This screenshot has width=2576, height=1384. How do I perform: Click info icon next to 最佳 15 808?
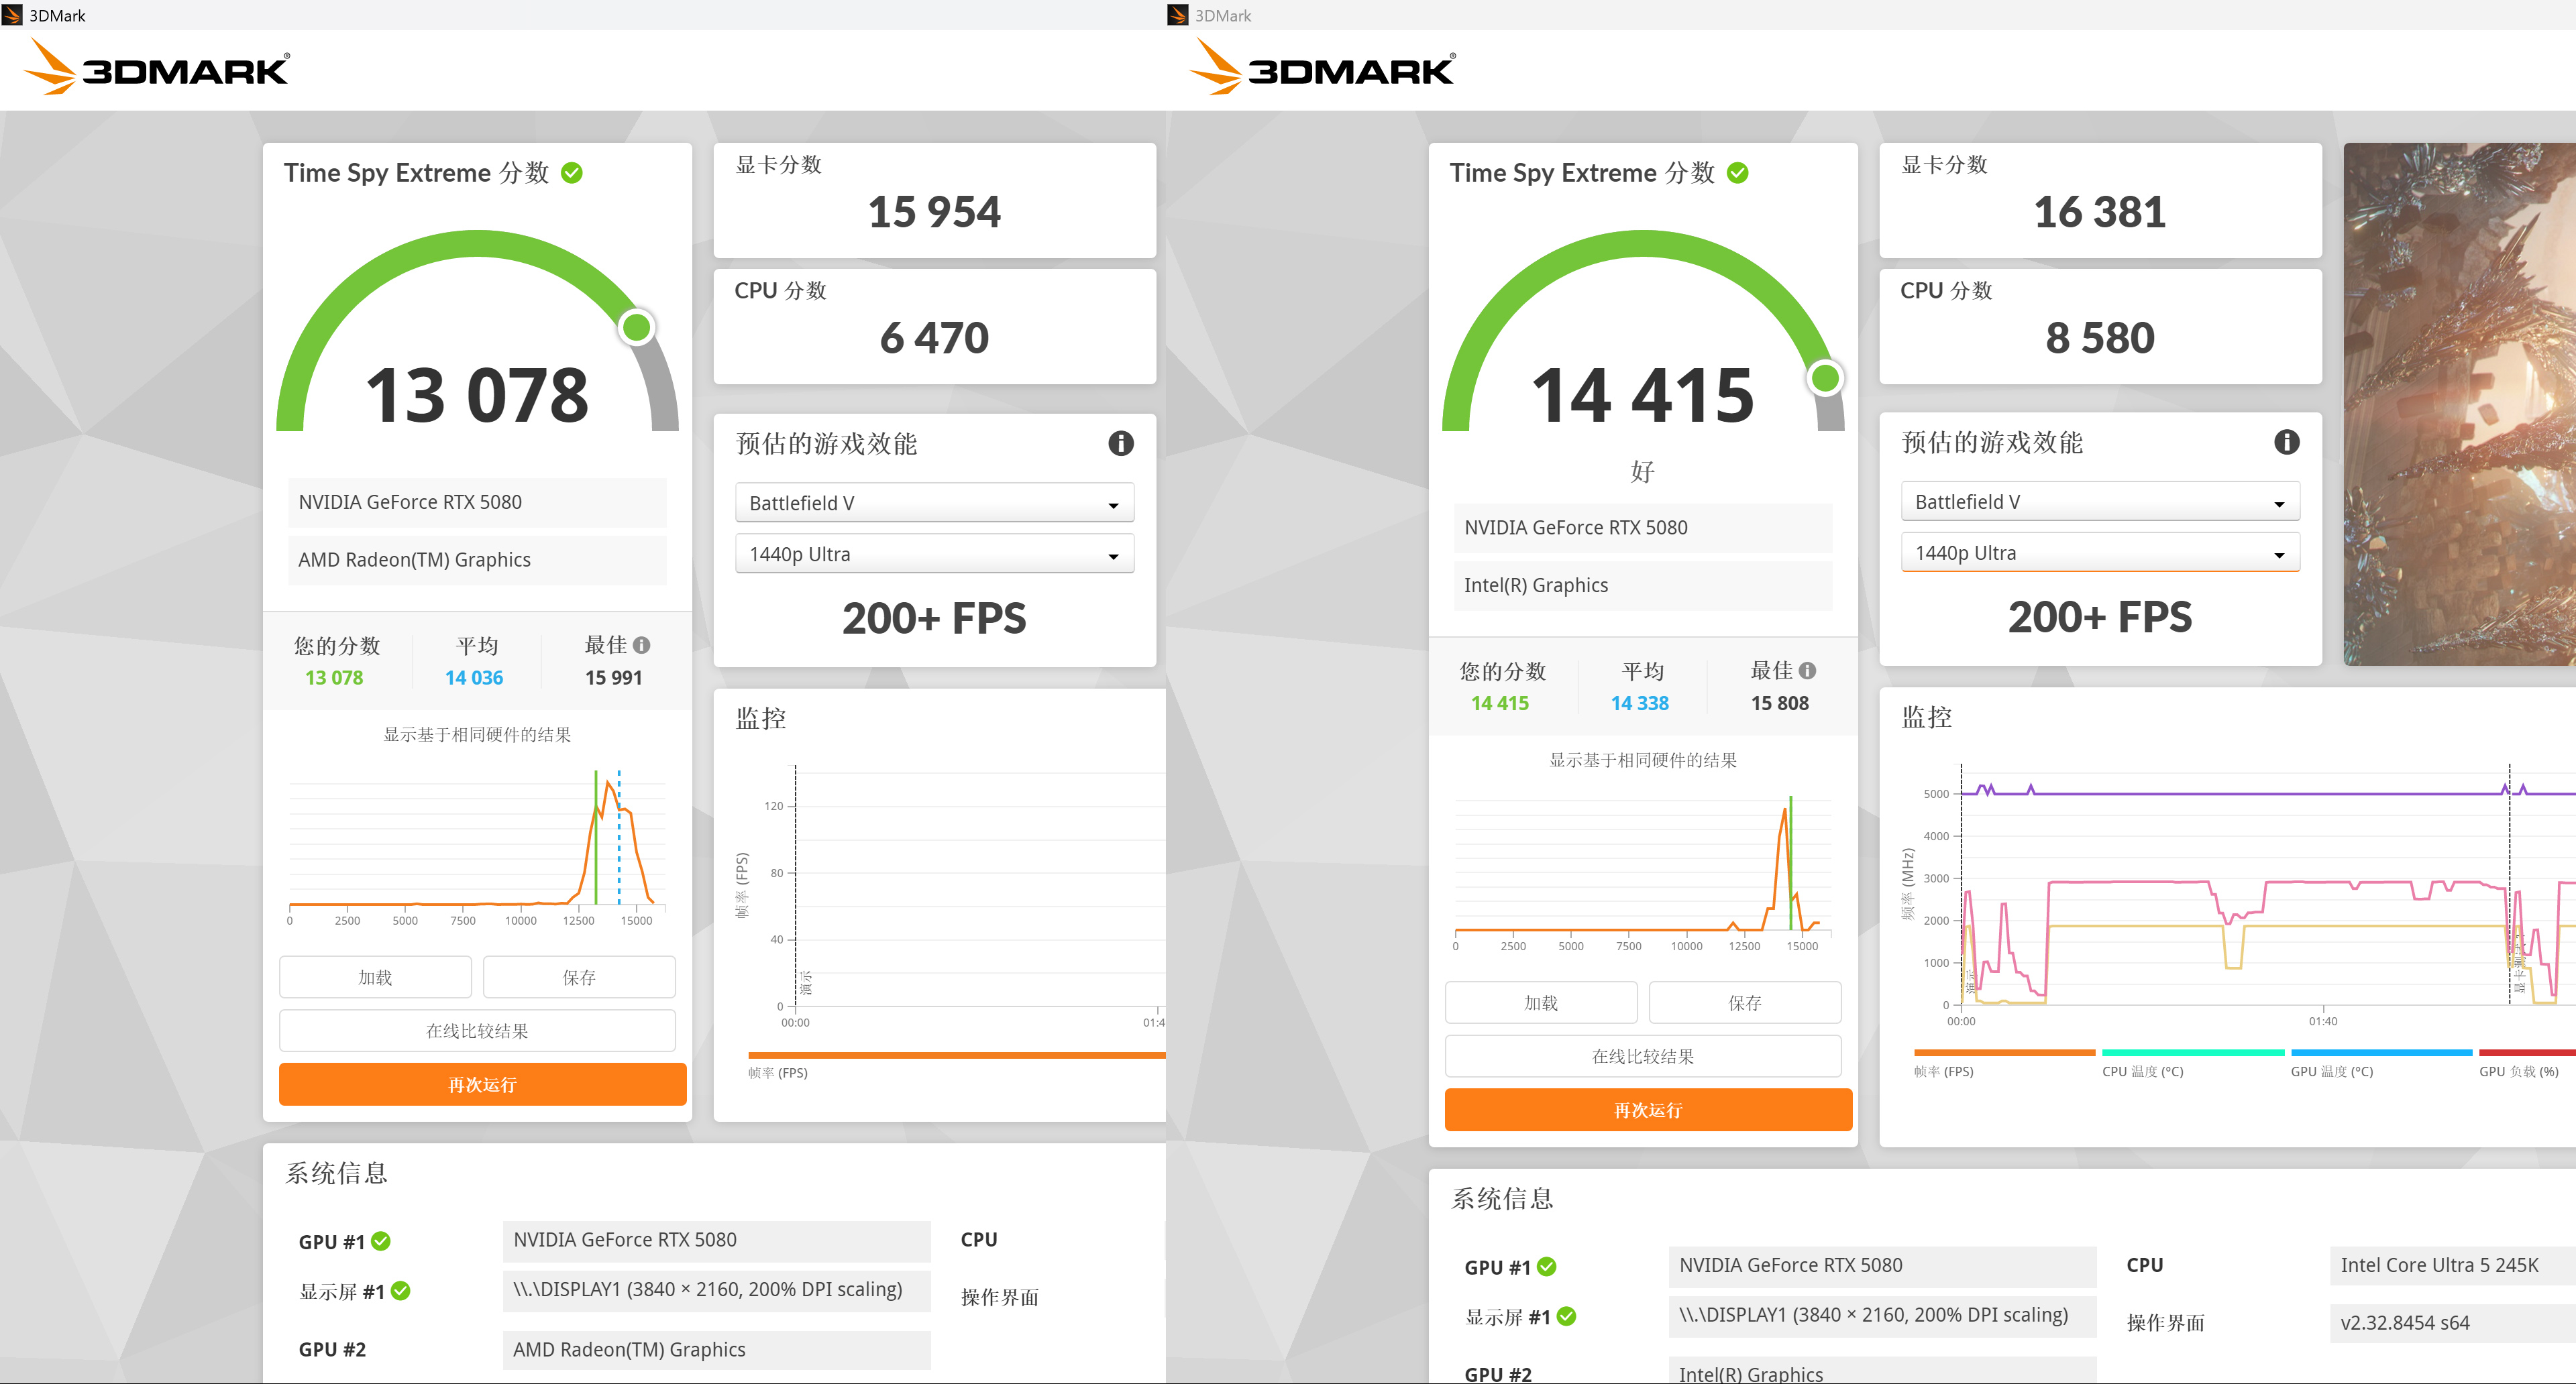tap(1807, 671)
